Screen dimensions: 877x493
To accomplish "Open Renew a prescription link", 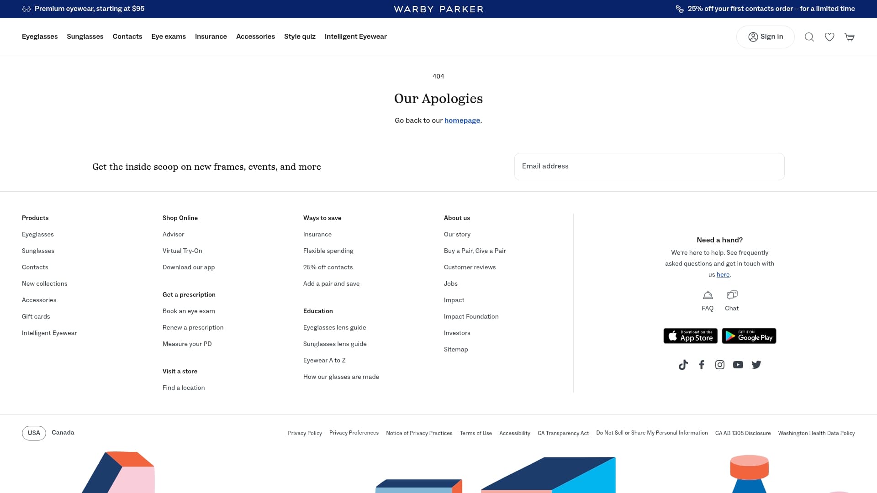I will coord(193,328).
